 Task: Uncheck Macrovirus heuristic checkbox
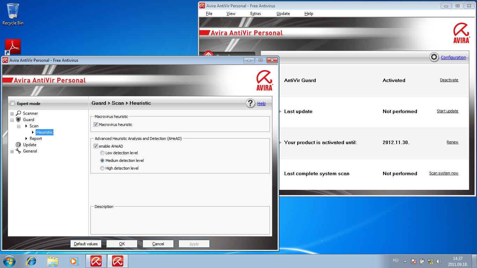(x=96, y=124)
